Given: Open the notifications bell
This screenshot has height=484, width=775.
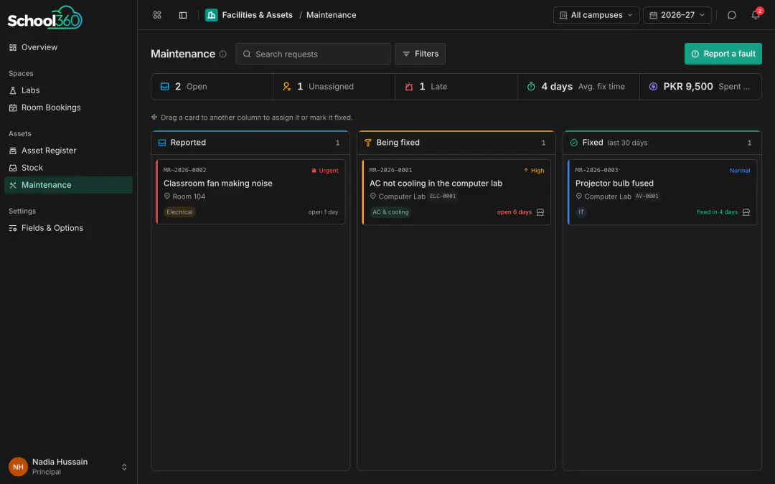Looking at the screenshot, I should (x=756, y=15).
